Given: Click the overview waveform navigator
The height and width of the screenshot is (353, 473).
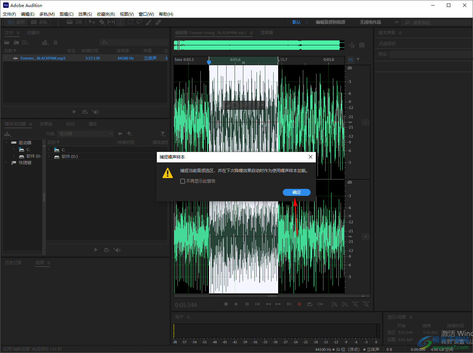Looking at the screenshot, I should [259, 45].
